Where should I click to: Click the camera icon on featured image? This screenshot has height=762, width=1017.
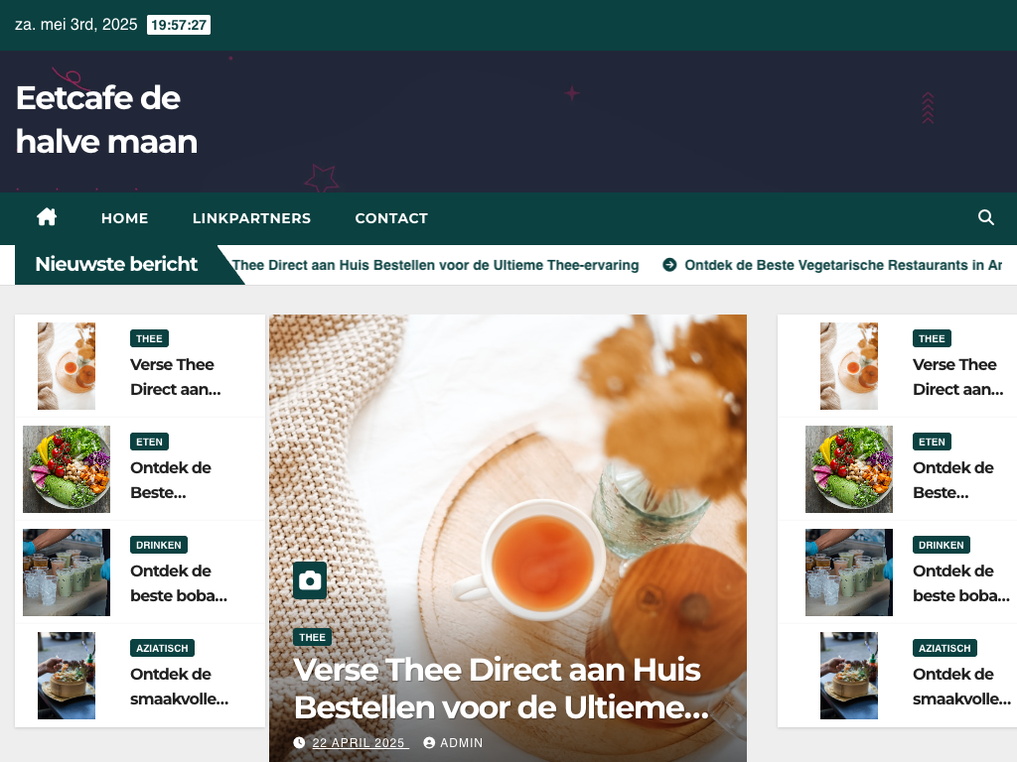[310, 580]
